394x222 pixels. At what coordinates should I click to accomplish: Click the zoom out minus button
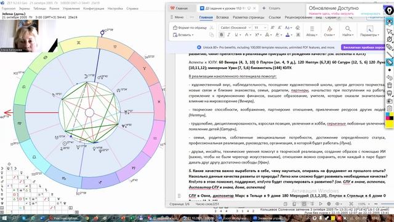pyautogui.click(x=376, y=204)
